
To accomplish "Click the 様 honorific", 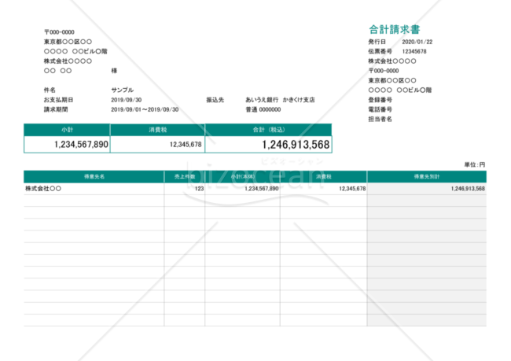I will click(114, 71).
